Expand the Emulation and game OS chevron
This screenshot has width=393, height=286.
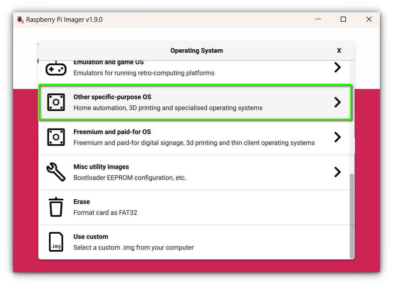337,68
